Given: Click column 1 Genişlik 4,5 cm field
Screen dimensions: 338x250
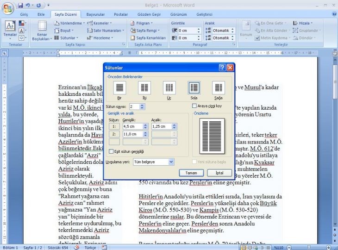Looking at the screenshot, I should point(133,126).
